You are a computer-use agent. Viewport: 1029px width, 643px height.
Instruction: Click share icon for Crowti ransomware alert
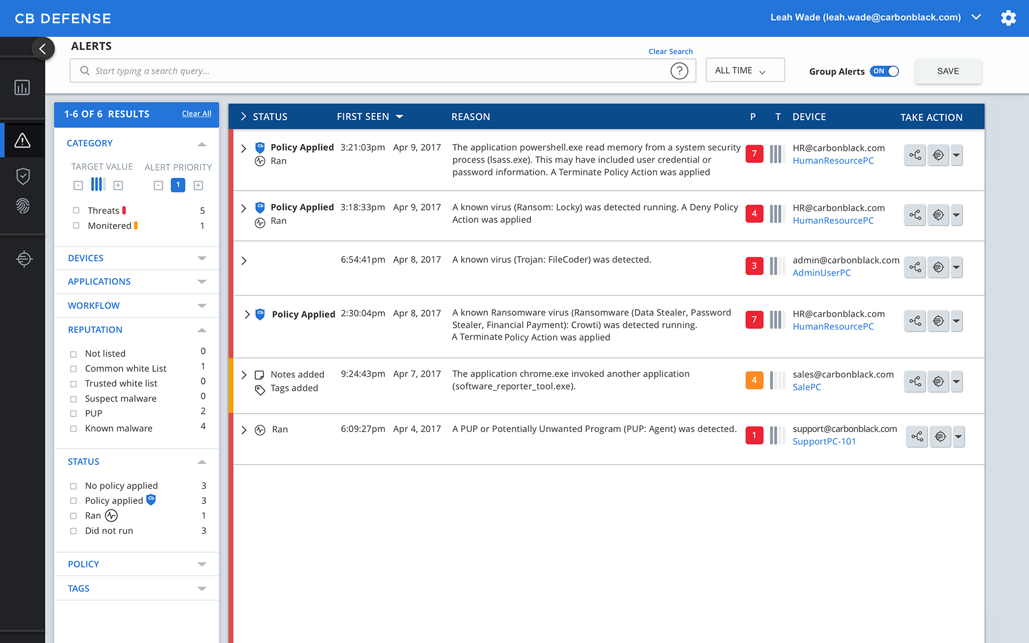point(915,321)
